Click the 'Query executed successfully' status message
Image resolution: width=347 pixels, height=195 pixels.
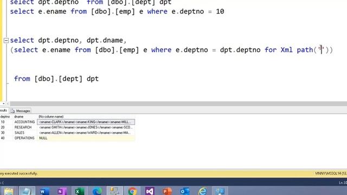pos(19,173)
